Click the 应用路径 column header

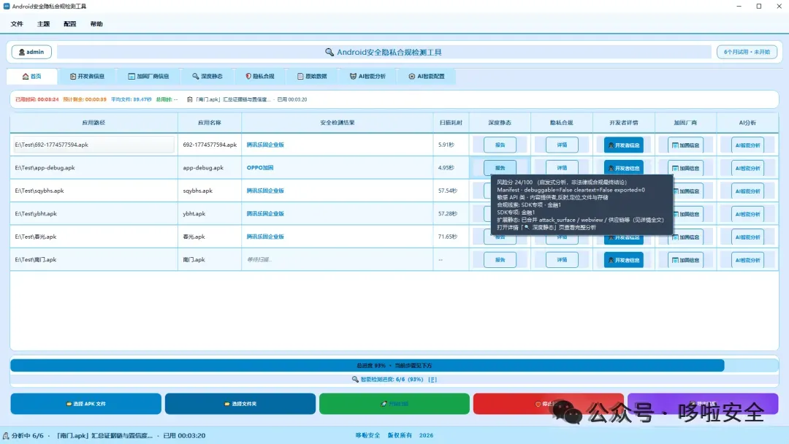pyautogui.click(x=94, y=123)
